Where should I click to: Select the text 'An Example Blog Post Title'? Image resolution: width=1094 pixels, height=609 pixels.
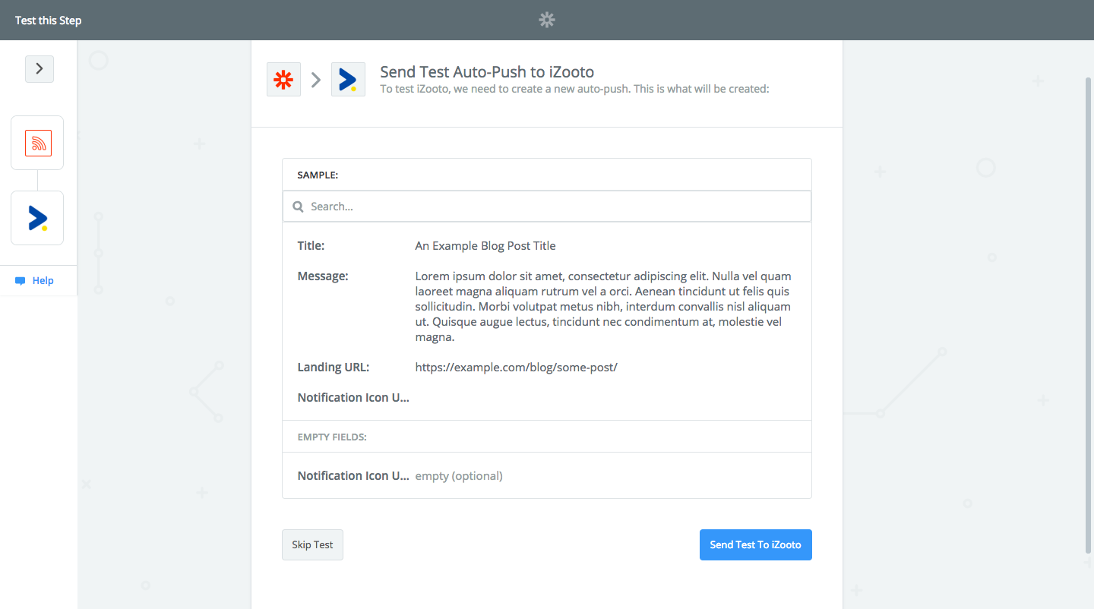tap(485, 246)
